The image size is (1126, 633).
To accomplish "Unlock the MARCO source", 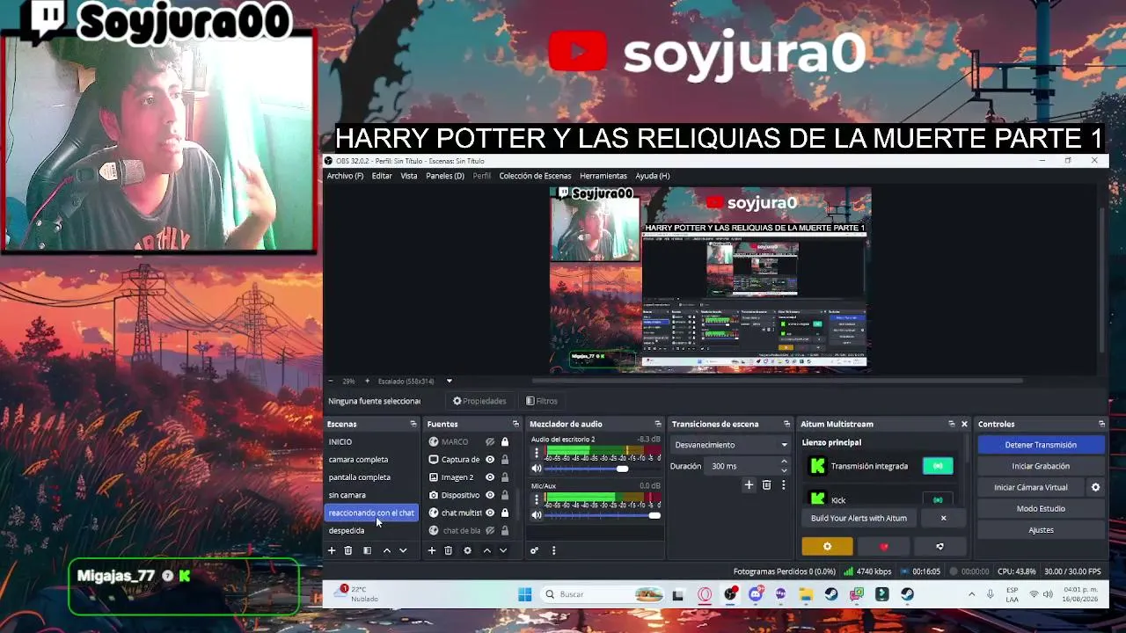I will (505, 441).
